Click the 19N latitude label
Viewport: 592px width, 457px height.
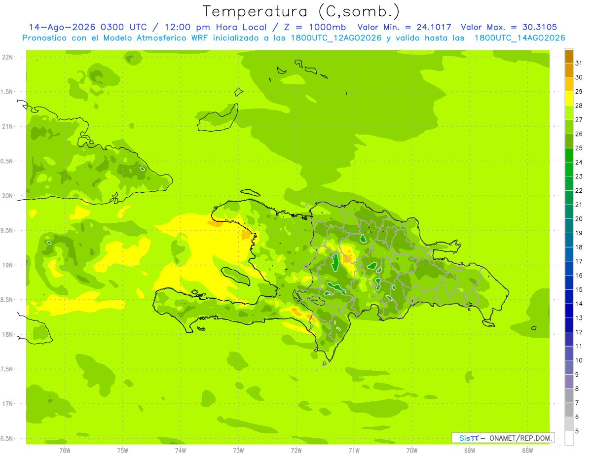[x=7, y=265]
